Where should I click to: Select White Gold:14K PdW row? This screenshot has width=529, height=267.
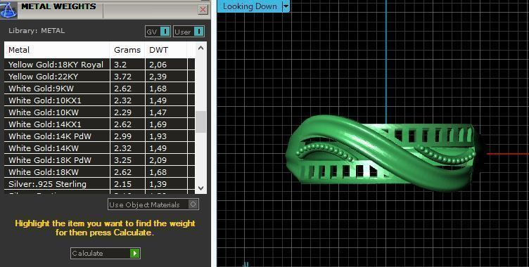99,136
